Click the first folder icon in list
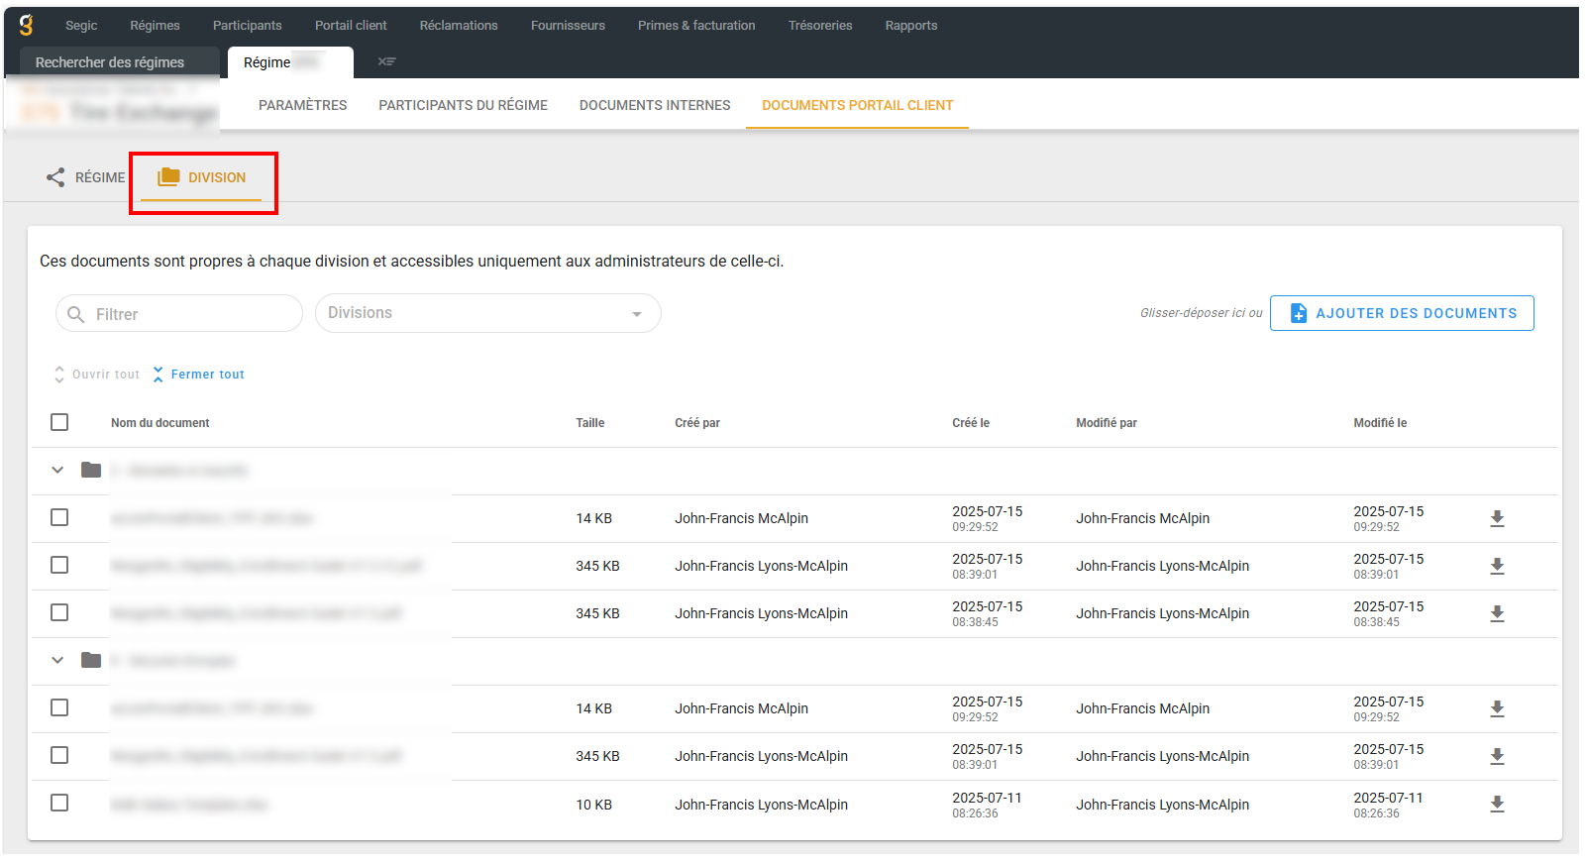Image resolution: width=1586 pixels, height=865 pixels. (x=91, y=470)
